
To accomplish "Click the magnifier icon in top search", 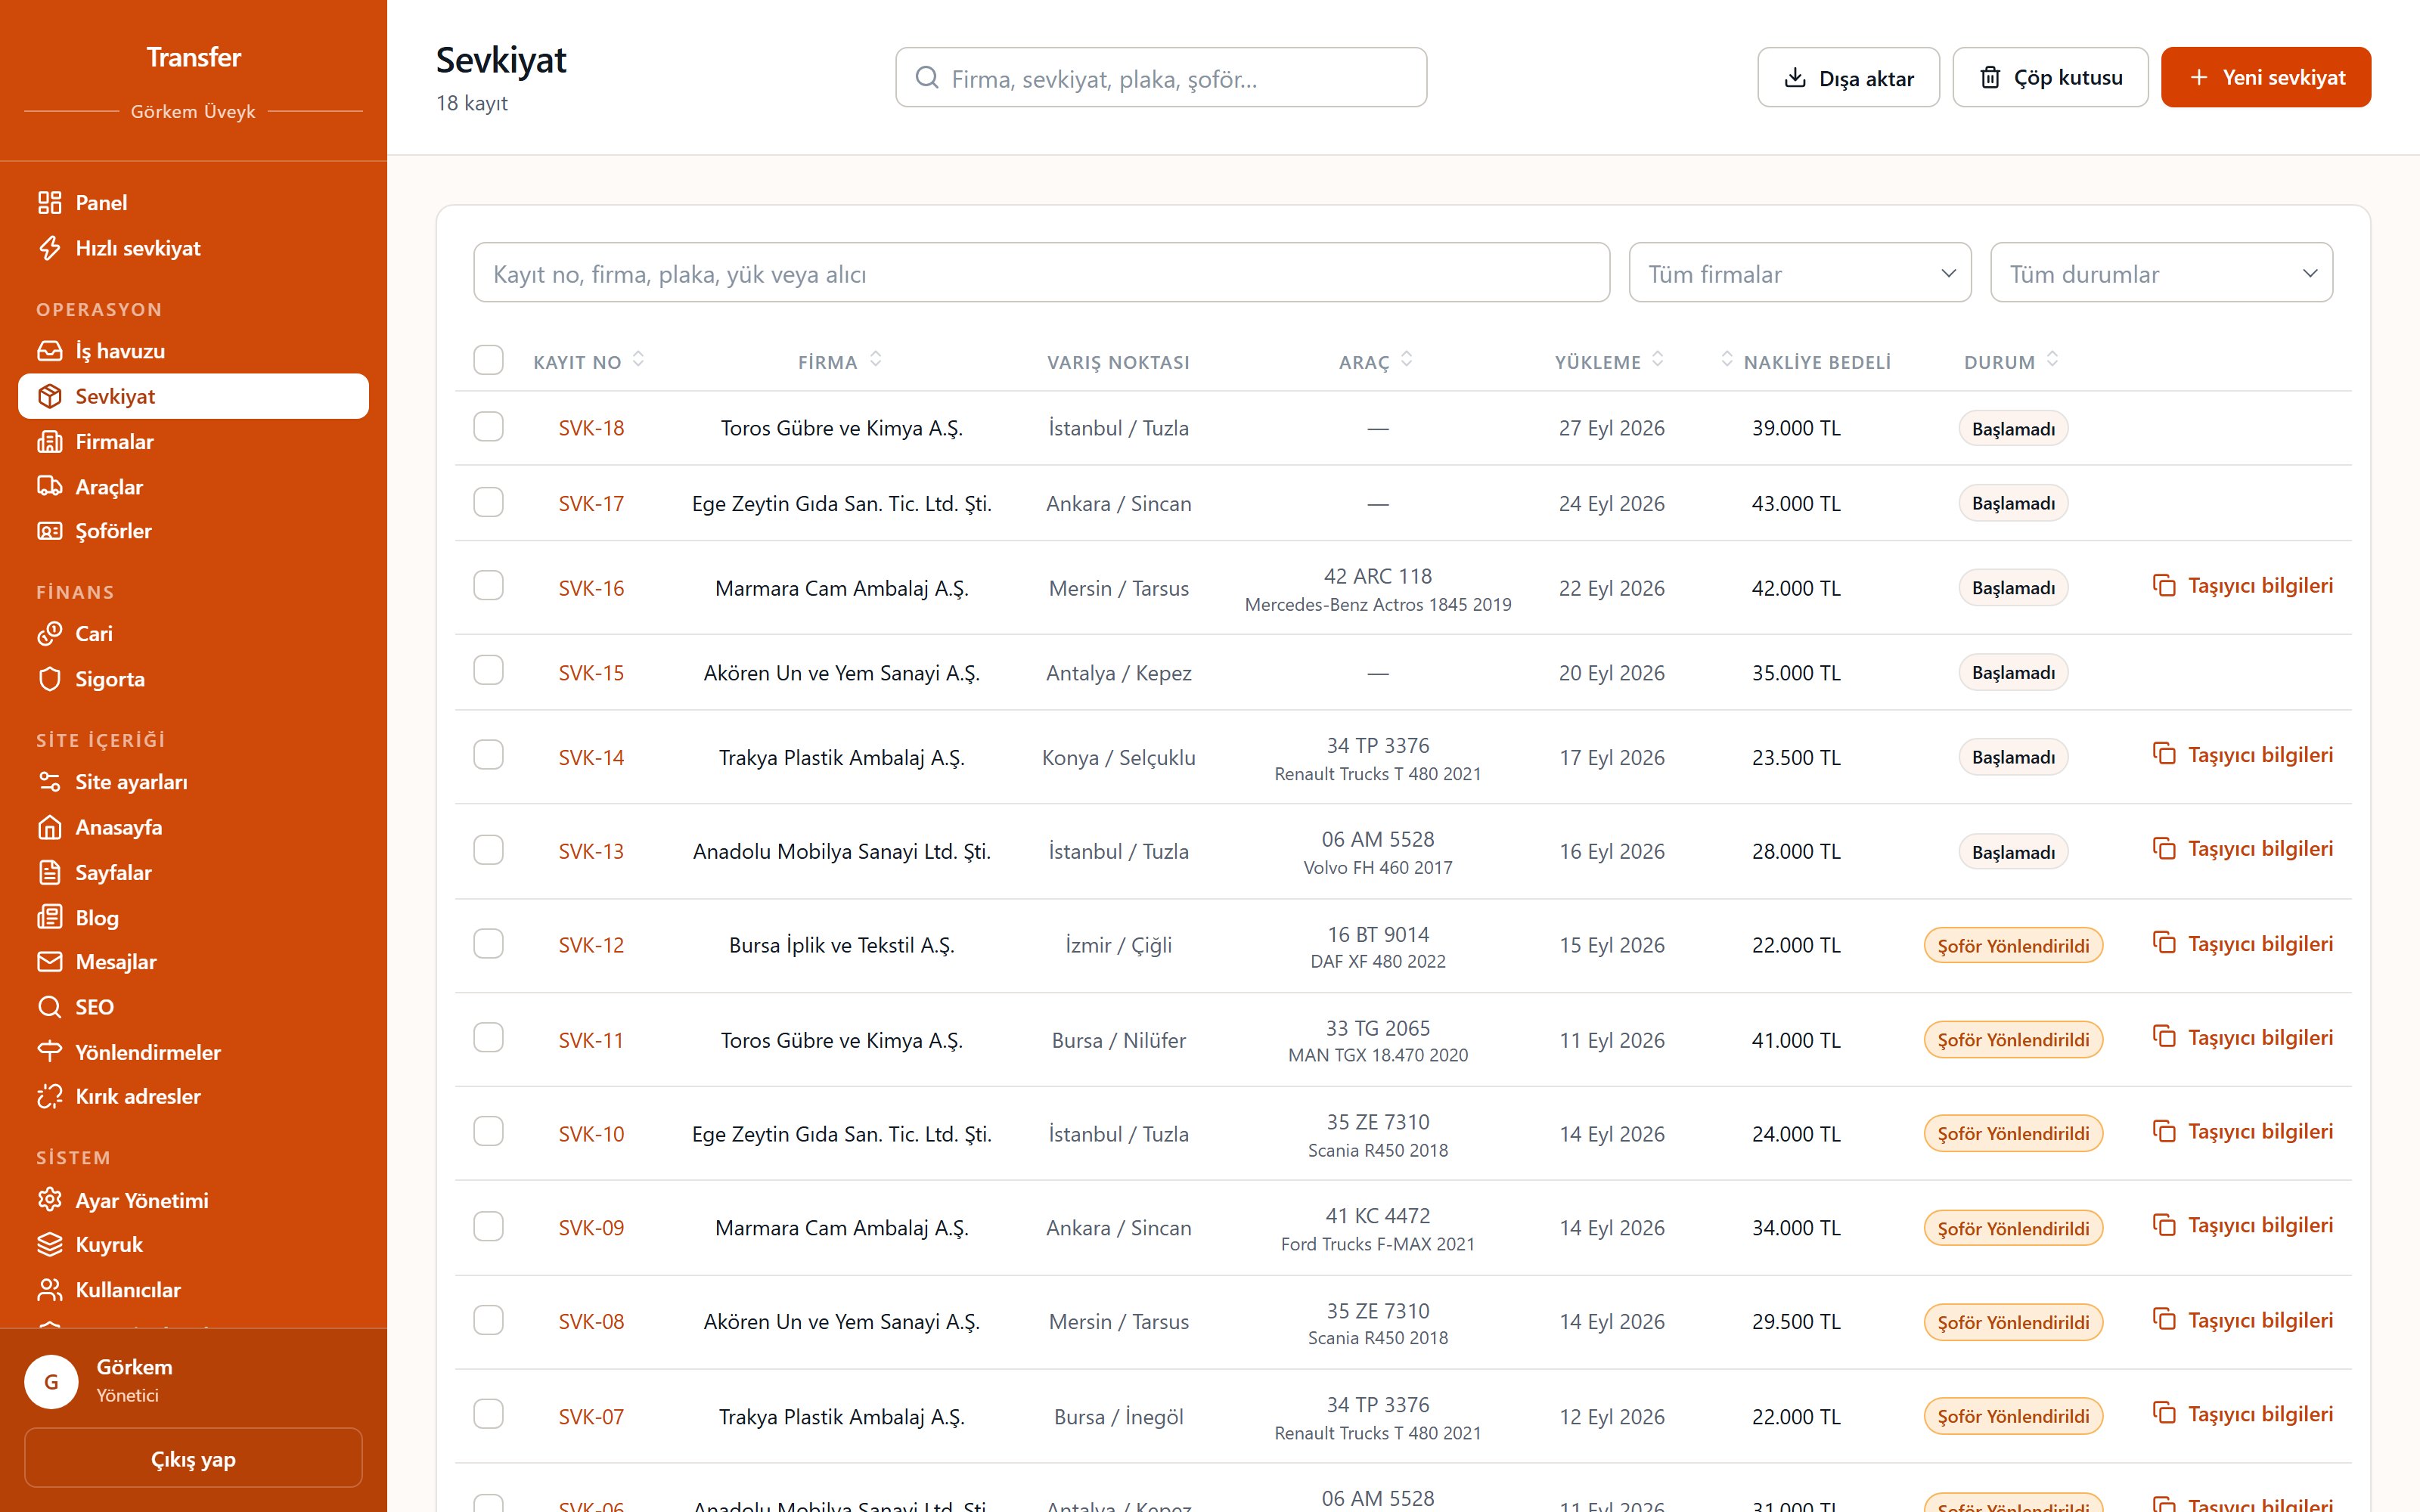I will (927, 78).
